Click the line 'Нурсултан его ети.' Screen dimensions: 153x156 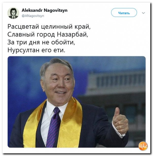coord(36,50)
